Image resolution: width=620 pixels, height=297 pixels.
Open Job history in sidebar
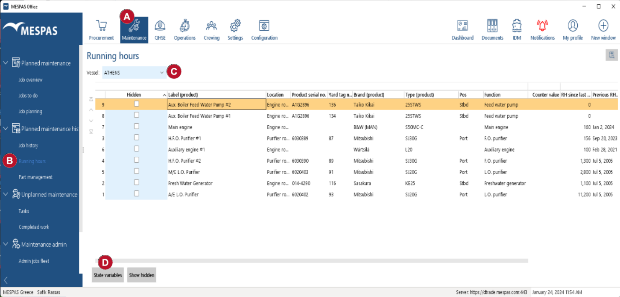(28, 145)
